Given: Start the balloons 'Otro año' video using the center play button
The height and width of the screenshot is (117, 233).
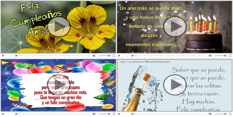Looking at the screenshot, I should coord(58,84).
